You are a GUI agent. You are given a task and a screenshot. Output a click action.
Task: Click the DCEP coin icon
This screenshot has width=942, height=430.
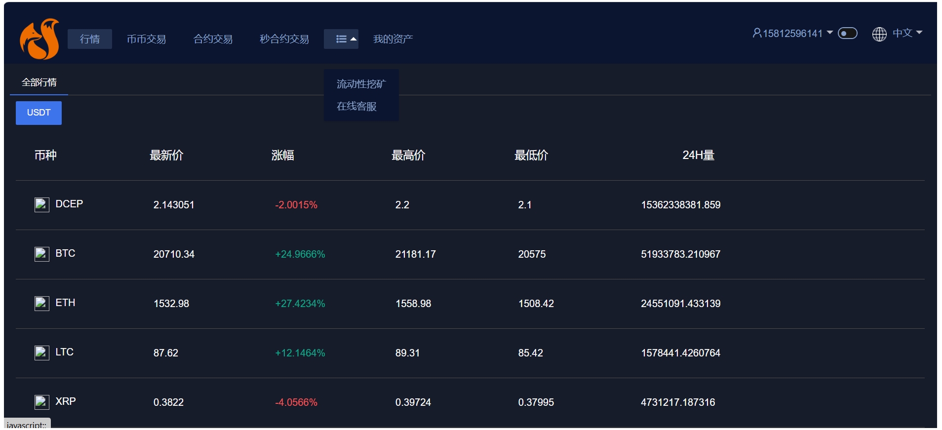(x=41, y=204)
